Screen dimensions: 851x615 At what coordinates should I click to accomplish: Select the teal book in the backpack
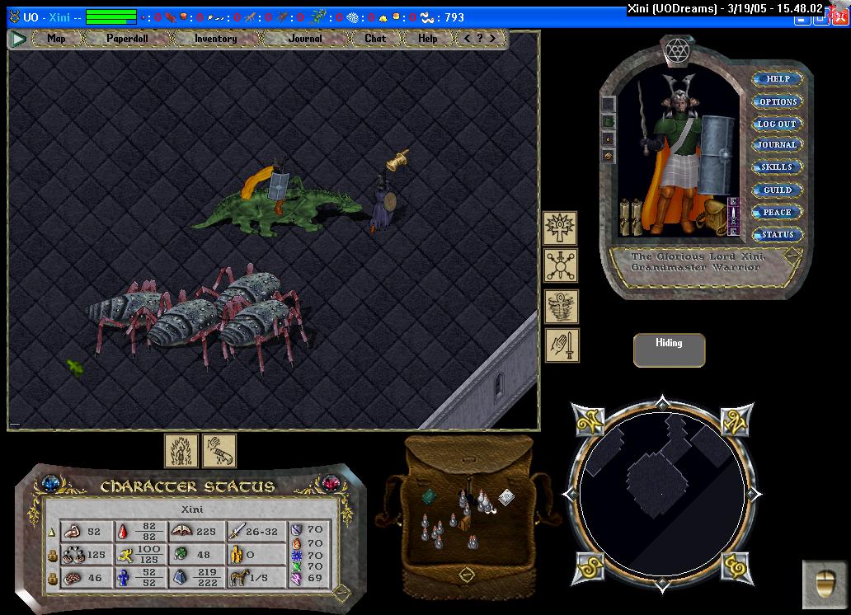click(x=430, y=496)
